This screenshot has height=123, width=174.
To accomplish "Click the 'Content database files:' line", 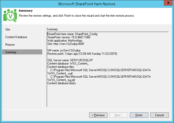I will pos(61,67).
